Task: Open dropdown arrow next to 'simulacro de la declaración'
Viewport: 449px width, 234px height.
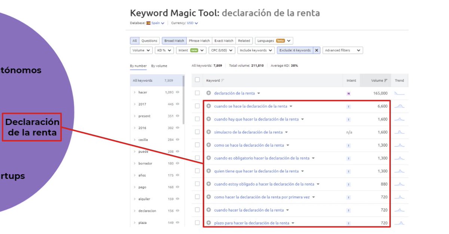Action: [x=286, y=132]
